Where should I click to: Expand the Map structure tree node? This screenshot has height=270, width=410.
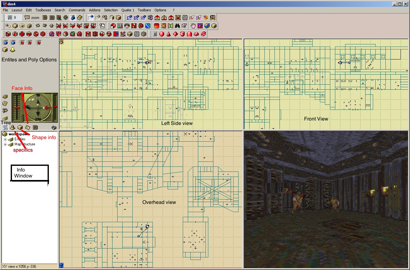tap(5, 144)
